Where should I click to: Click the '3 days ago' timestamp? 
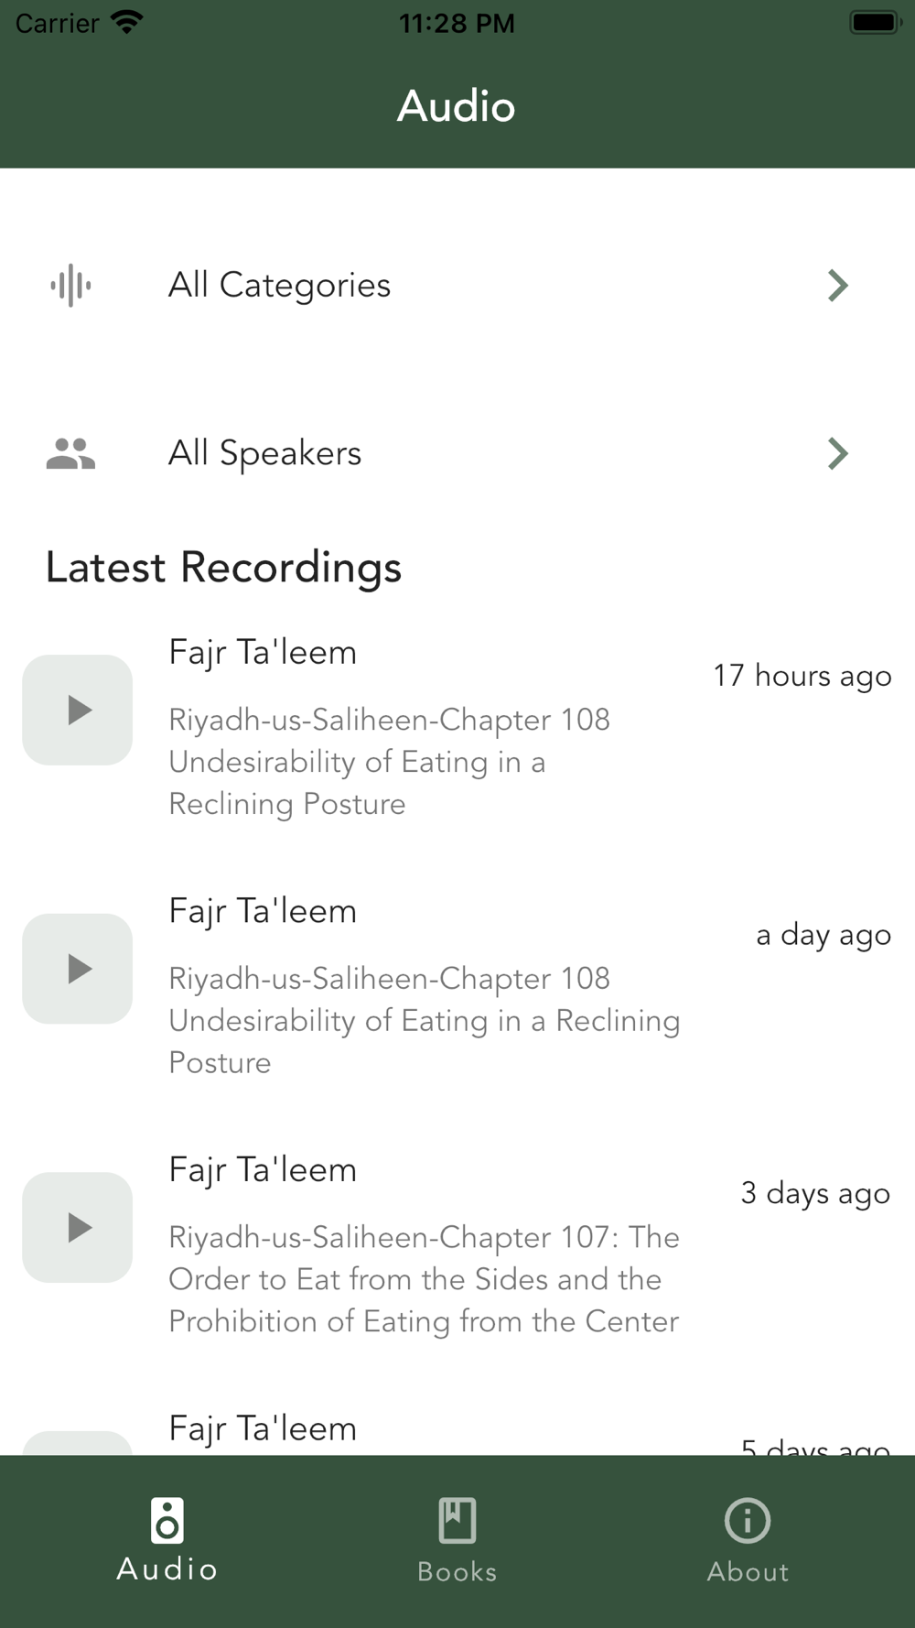coord(815,1193)
